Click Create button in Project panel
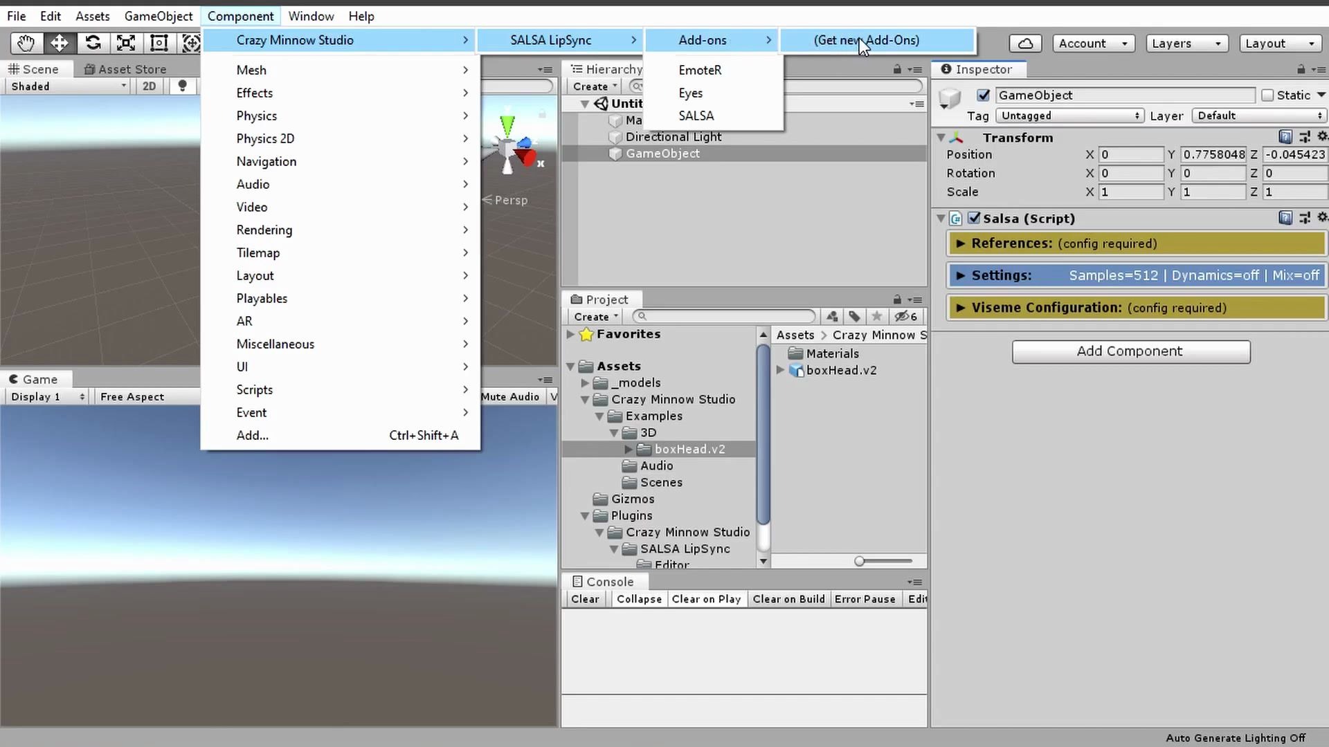The height and width of the screenshot is (747, 1329). 595,317
